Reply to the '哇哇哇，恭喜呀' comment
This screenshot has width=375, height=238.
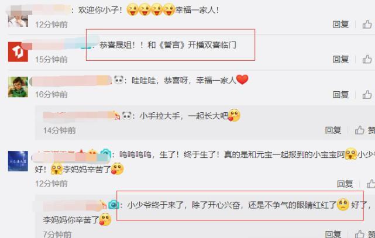(340, 94)
